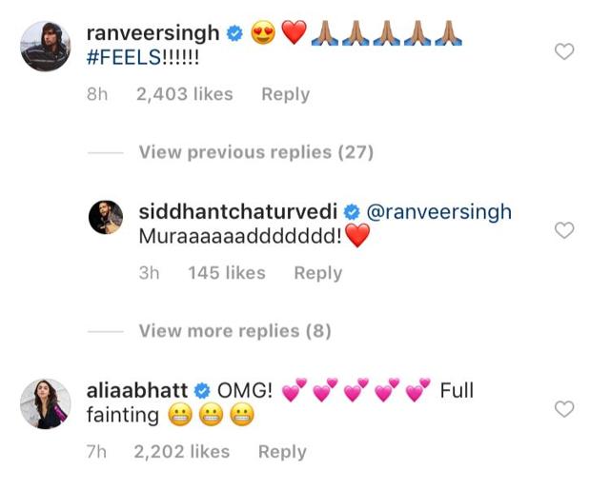
Task: Open siddhantchaturvedi's profile picture
Action: tap(106, 217)
